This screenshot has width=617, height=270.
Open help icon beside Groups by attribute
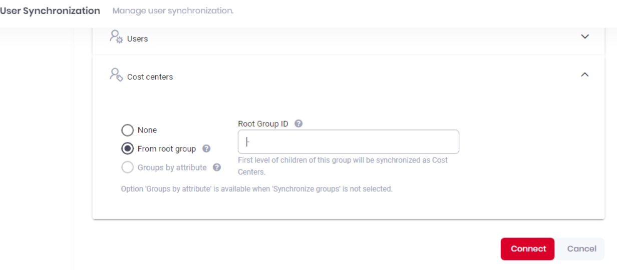[x=217, y=167]
